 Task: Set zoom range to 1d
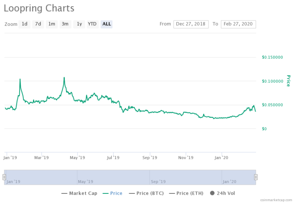click(24, 24)
